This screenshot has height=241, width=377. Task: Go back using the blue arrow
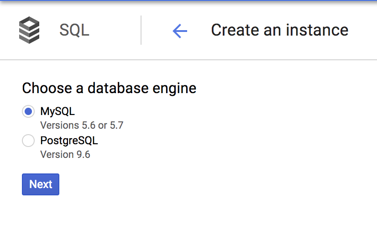click(x=180, y=31)
